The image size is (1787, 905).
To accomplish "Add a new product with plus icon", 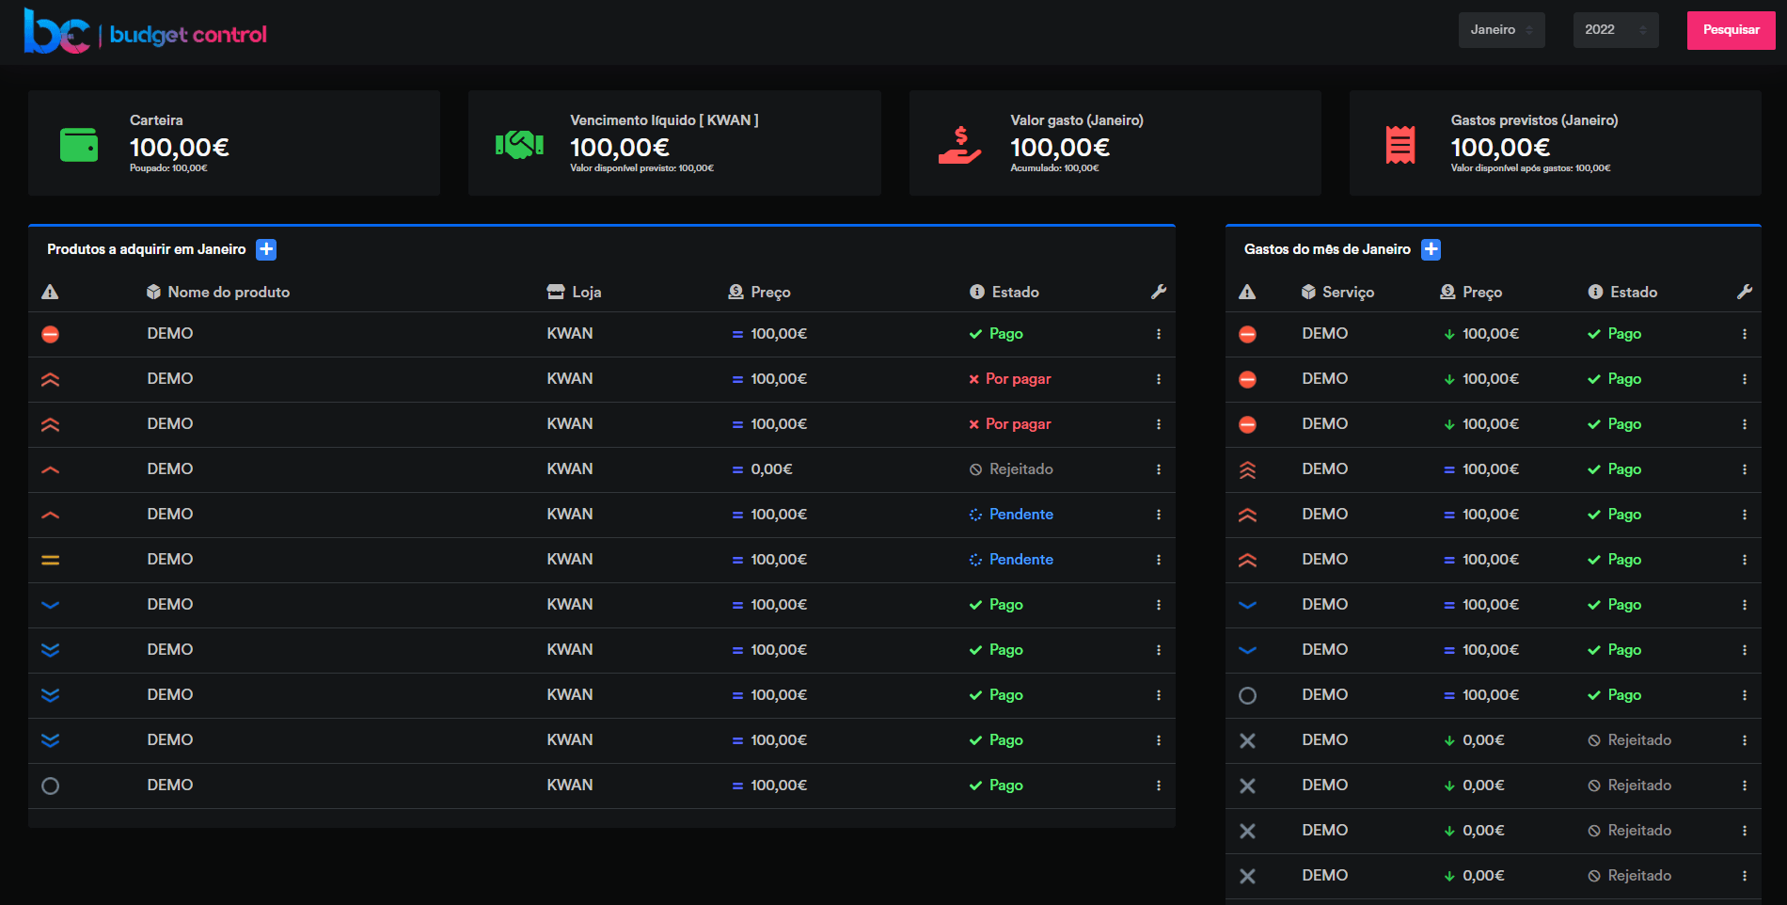I will point(266,249).
